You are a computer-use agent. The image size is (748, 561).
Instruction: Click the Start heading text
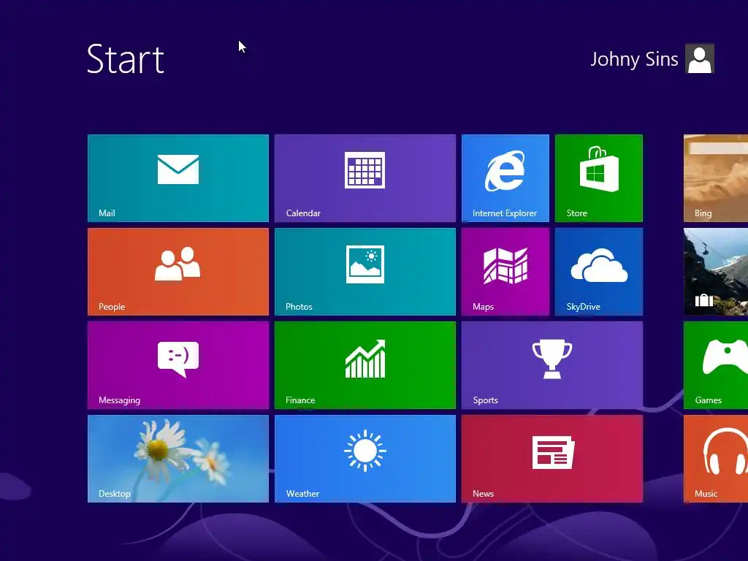tap(126, 59)
